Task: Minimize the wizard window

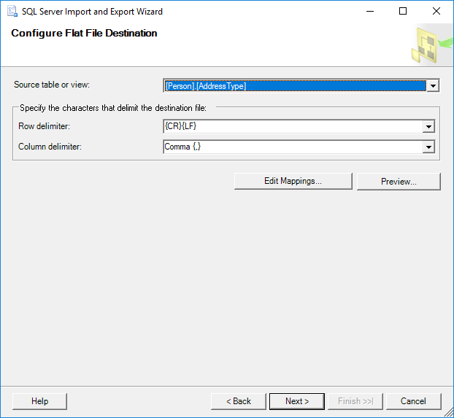Action: point(370,11)
